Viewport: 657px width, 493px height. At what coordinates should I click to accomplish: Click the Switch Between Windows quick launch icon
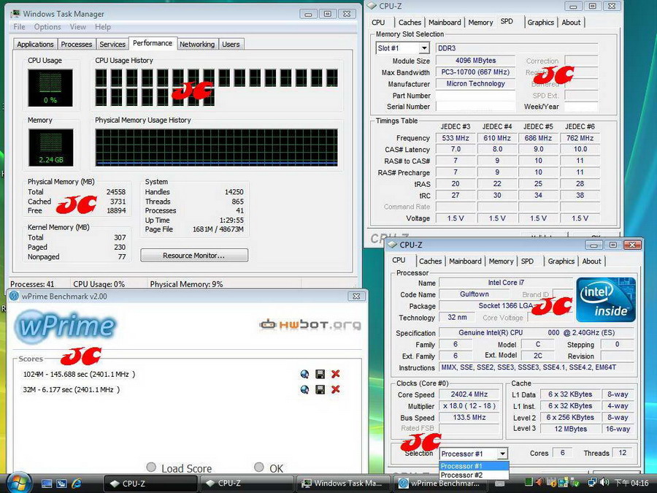pyautogui.click(x=61, y=484)
